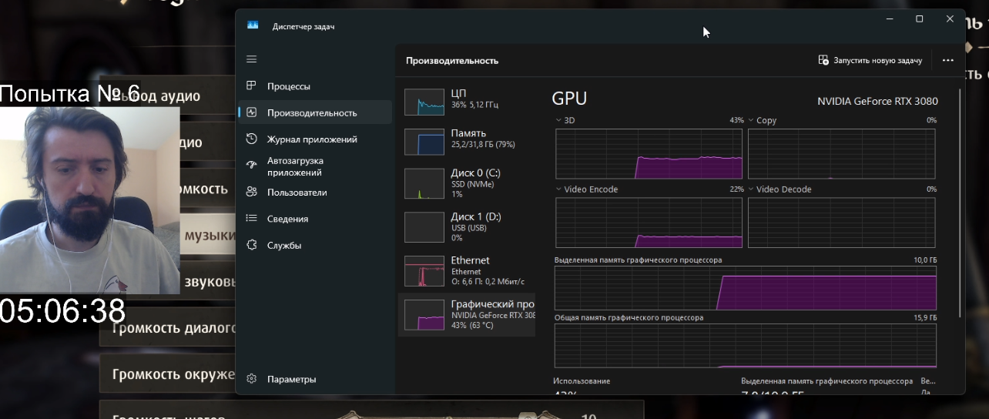Switch to Процессы tab

pos(315,86)
